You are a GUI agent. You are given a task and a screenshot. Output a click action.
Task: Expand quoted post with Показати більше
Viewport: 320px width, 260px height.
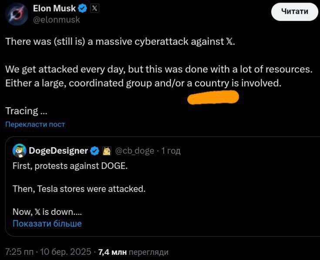[x=47, y=224]
